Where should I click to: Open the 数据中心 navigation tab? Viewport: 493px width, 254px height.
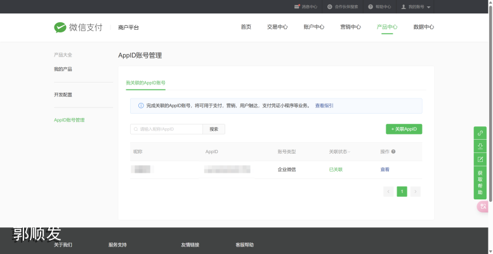423,27
